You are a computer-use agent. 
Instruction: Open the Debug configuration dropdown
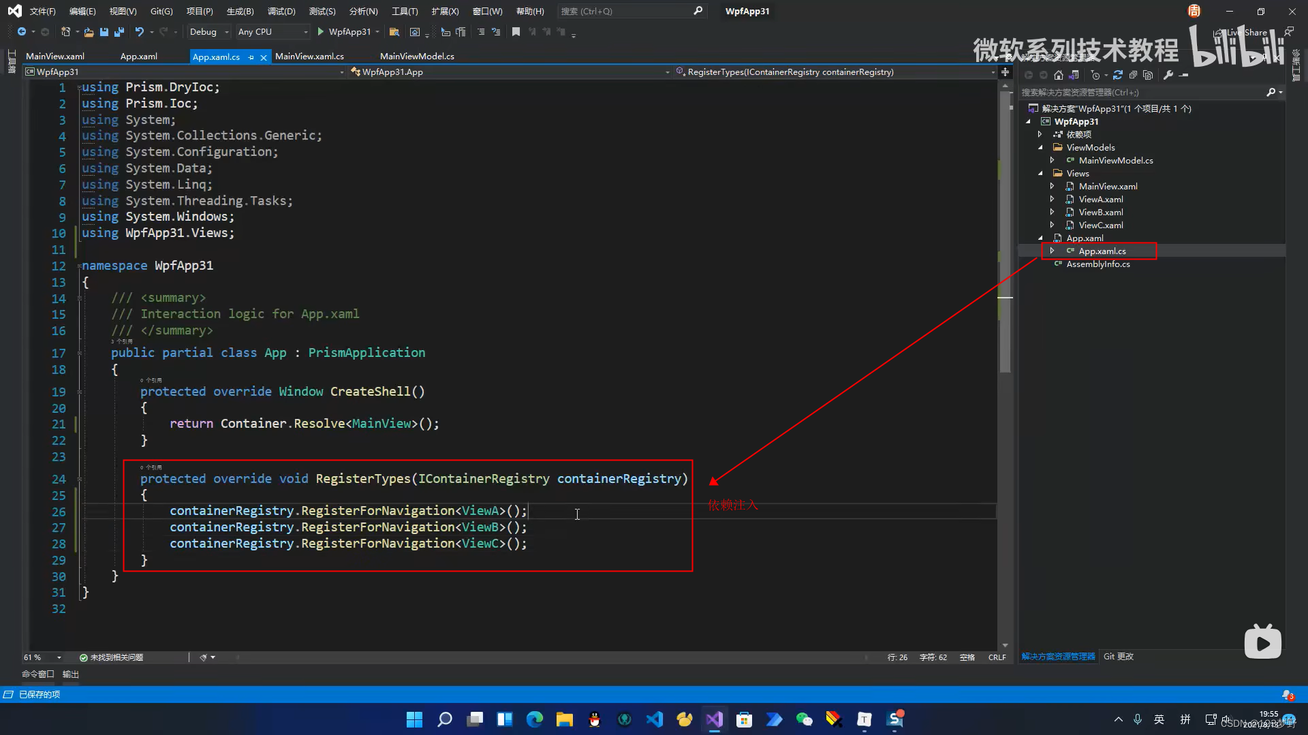[209, 32]
